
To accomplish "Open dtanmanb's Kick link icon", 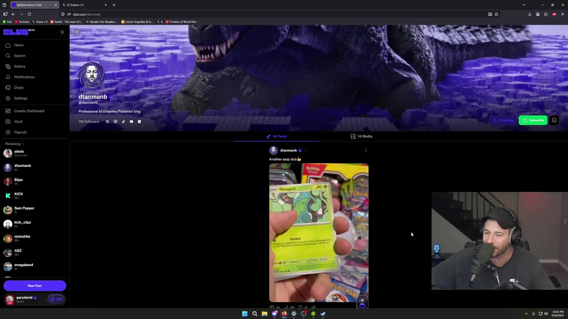I will click(139, 121).
